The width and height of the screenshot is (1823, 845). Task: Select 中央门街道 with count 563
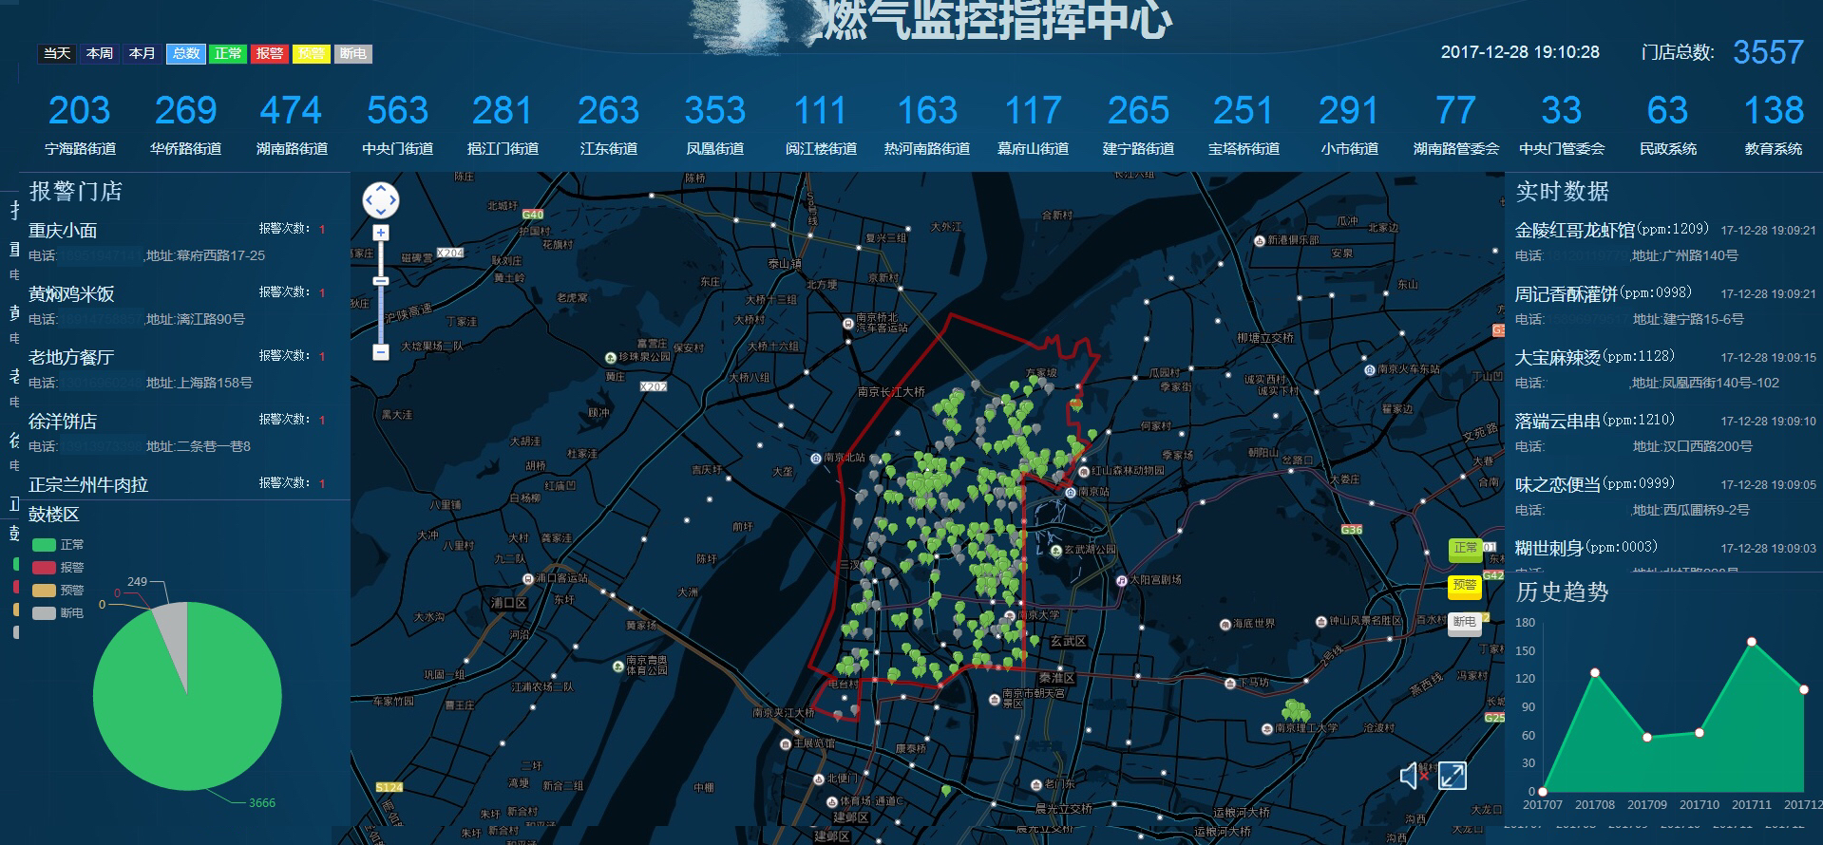397,124
